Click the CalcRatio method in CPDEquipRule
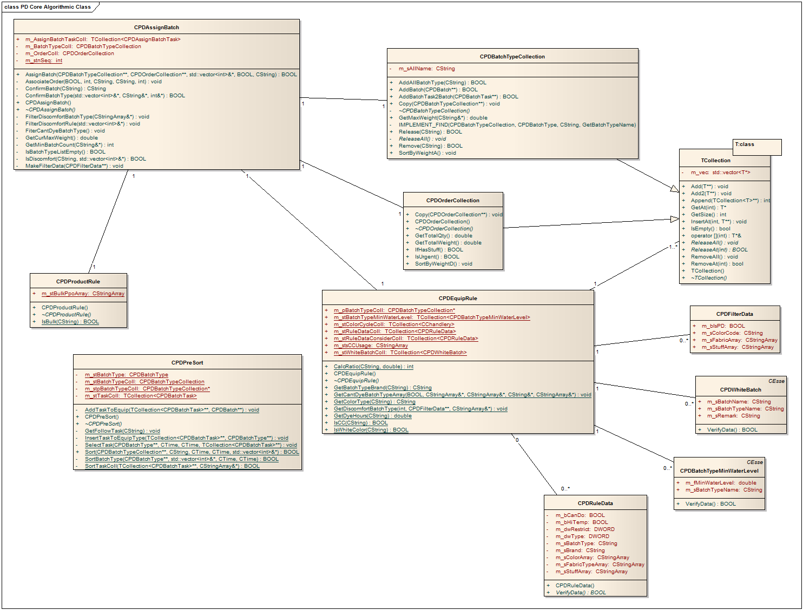The width and height of the screenshot is (803, 610). (x=373, y=367)
